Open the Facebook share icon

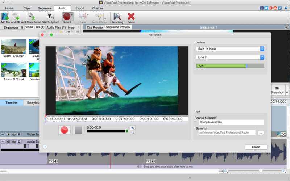click(x=261, y=8)
